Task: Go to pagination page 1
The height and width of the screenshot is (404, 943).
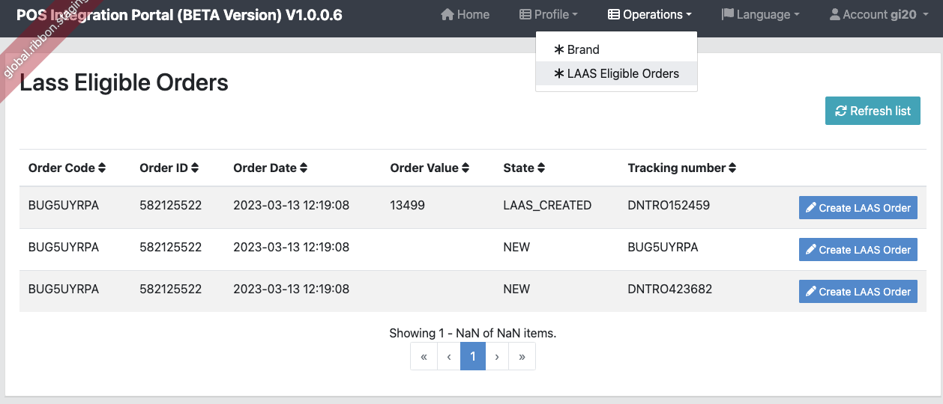Action: (x=472, y=356)
